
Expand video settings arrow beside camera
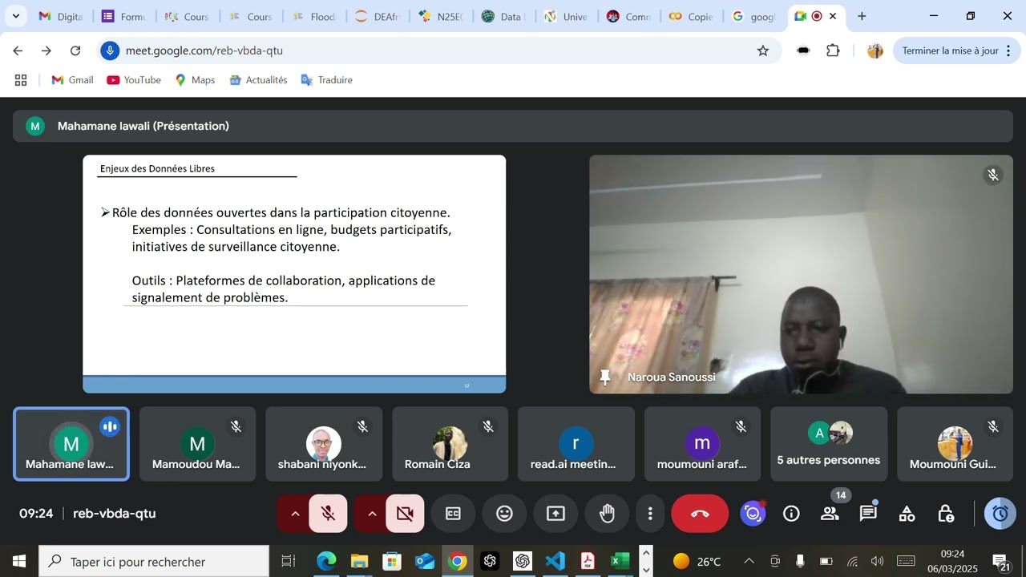point(372,514)
